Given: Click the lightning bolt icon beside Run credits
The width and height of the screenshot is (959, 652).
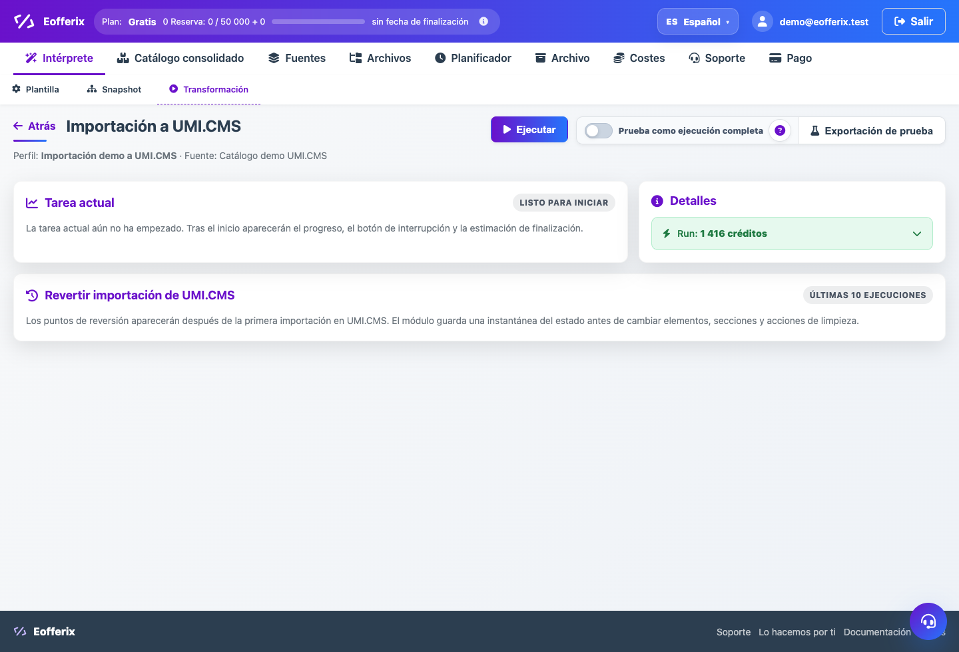Looking at the screenshot, I should [667, 234].
